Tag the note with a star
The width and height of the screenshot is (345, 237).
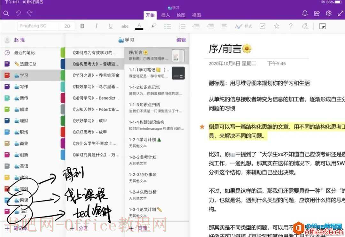click(277, 26)
